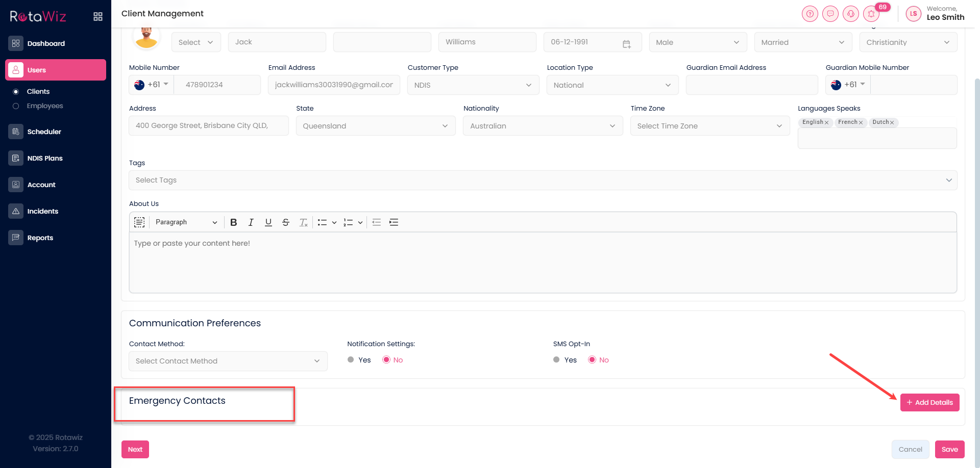
Task: Click the support headset icon
Action: point(850,14)
